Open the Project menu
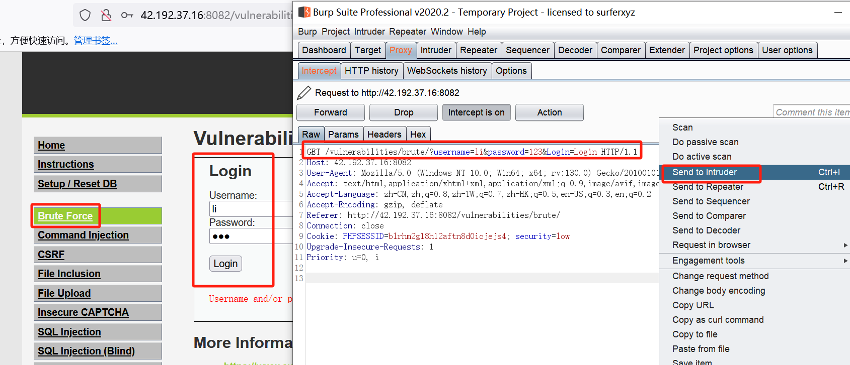 [336, 32]
